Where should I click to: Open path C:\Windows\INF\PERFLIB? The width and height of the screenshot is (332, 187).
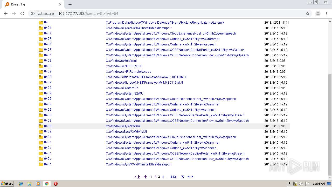pyautogui.click(x=124, y=66)
